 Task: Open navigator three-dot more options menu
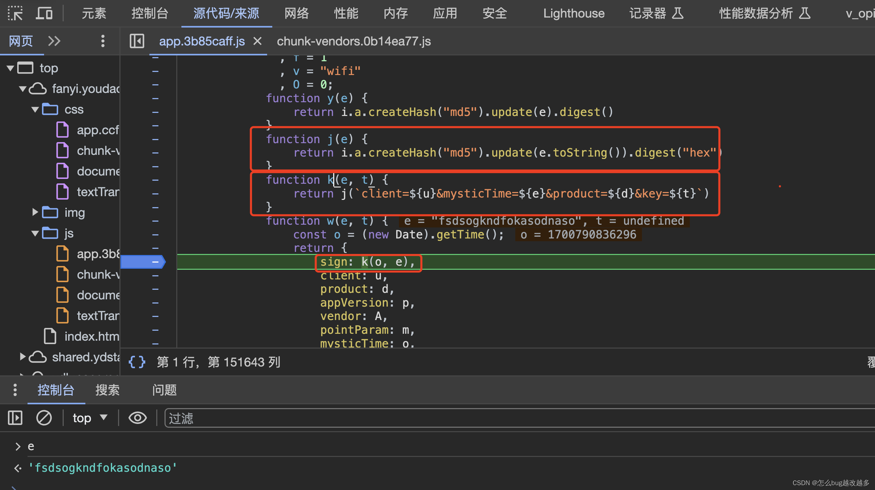(103, 41)
